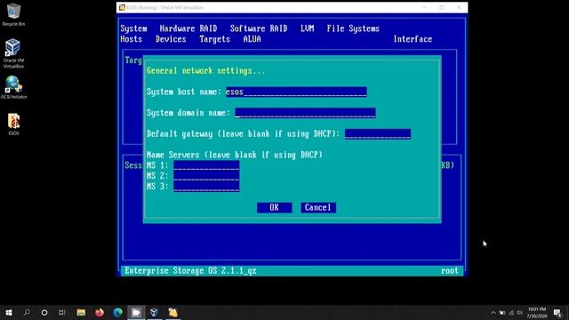Image resolution: width=569 pixels, height=320 pixels.
Task: Click the NS 3 name server field
Action: [x=206, y=187]
